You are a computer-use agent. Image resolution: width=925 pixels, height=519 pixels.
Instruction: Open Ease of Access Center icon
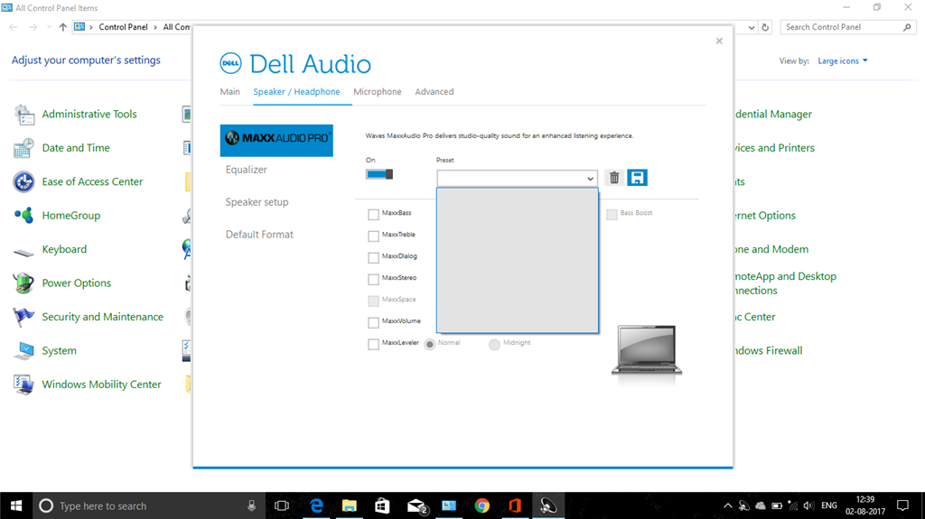pyautogui.click(x=24, y=181)
